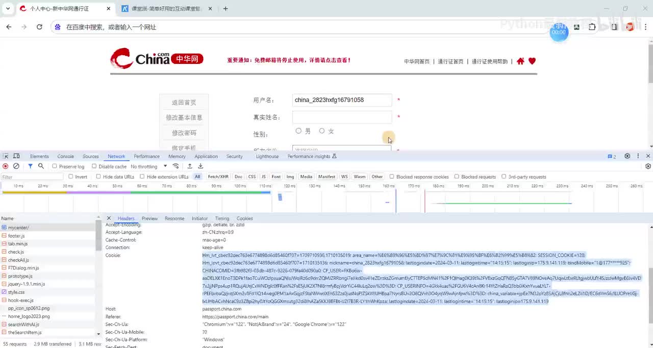Image resolution: width=653 pixels, height=348 pixels.
Task: Open the DevTools three-dot customize menu
Action: tap(638, 156)
